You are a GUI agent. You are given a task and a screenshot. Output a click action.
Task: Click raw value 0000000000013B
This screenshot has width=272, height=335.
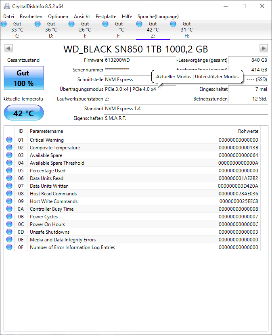[x=238, y=148]
